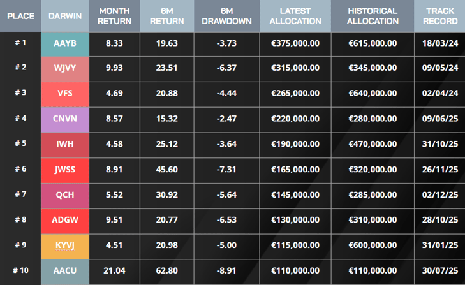465x285 pixels.
Task: Click the Historical Allocation column header
Action: pyautogui.click(x=373, y=16)
